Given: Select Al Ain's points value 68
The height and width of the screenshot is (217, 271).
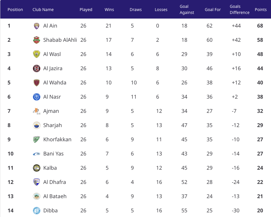Looking at the screenshot, I should tap(260, 26).
